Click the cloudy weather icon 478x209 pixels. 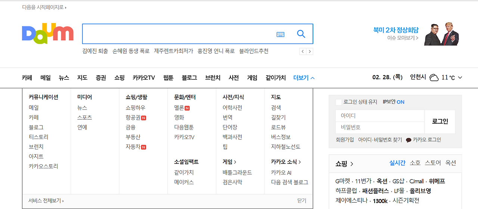[434, 77]
